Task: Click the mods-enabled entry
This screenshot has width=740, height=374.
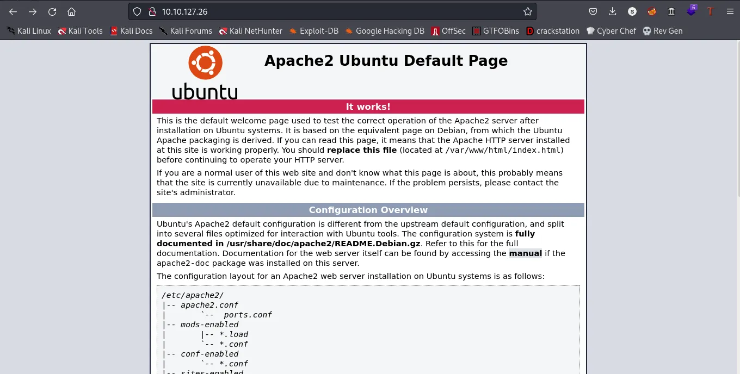Action: pyautogui.click(x=209, y=325)
